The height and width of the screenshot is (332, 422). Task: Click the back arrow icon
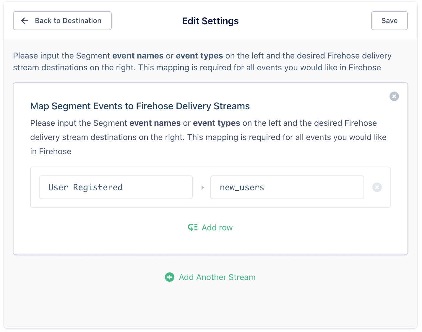[x=25, y=21]
